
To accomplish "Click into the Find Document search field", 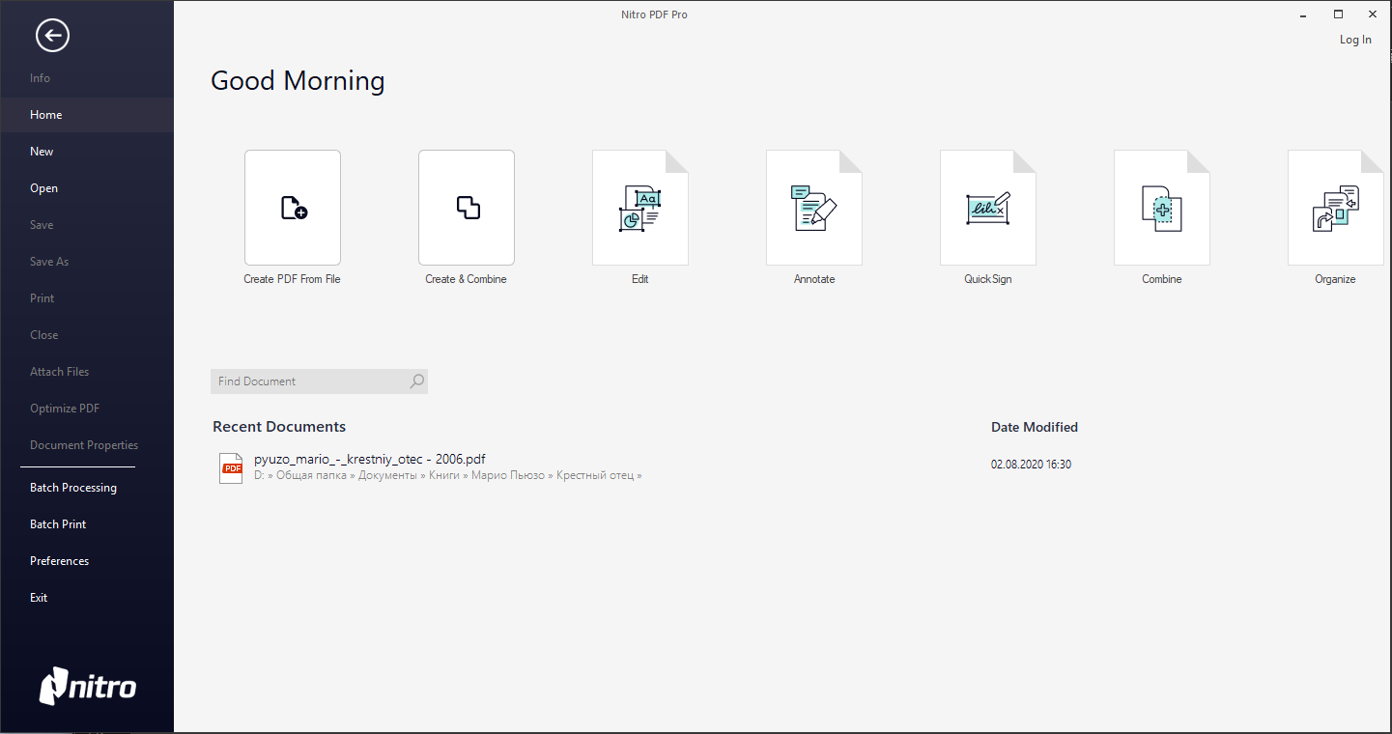I will point(309,381).
